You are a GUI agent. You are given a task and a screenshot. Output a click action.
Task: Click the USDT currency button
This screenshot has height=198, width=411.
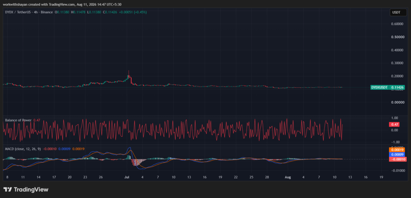399,12
